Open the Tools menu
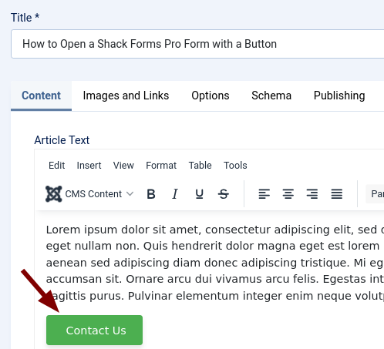The height and width of the screenshot is (349, 384). click(x=235, y=166)
